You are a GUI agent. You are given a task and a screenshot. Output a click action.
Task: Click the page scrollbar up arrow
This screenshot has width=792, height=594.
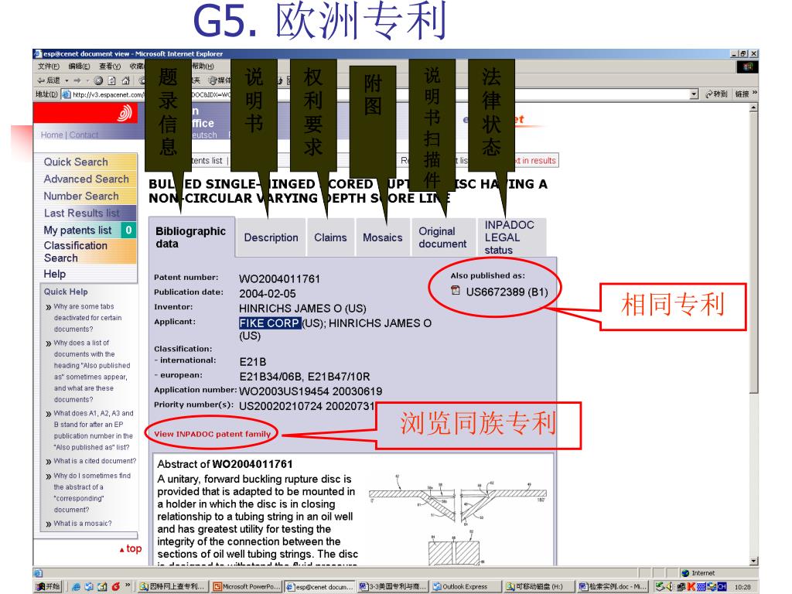pos(753,108)
